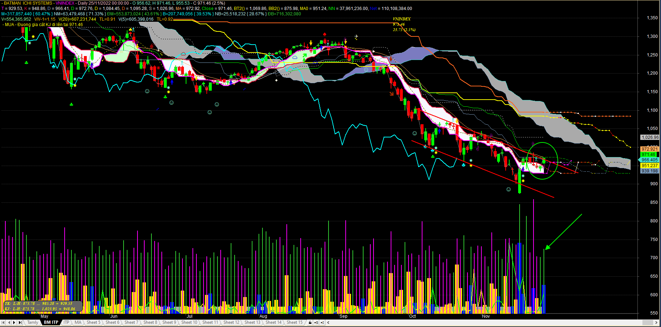The width and height of the screenshot is (661, 327).
Task: Click the next sheet arrow
Action: click(14, 322)
